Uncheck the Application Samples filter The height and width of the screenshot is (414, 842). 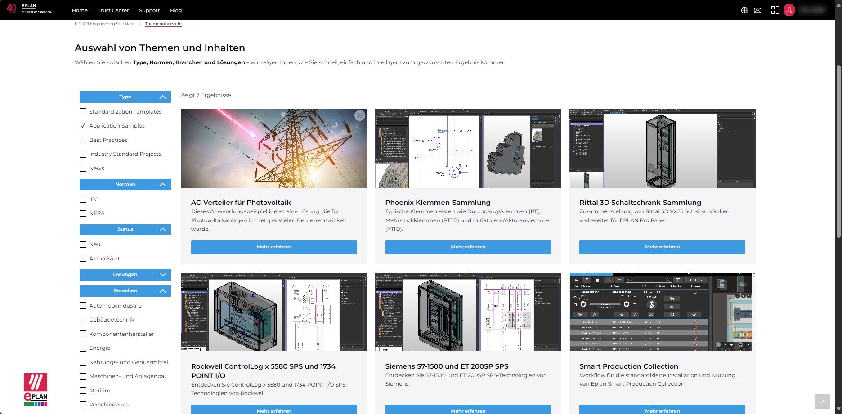point(83,126)
